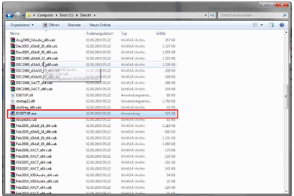294x196 pixels.
Task: Expand the view options dropdown arrow
Action: point(262,25)
